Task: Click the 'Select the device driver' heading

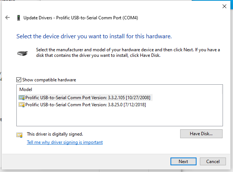Action: click(94, 36)
